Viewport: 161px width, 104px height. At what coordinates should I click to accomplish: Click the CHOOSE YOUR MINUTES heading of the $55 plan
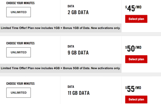click(x=20, y=84)
